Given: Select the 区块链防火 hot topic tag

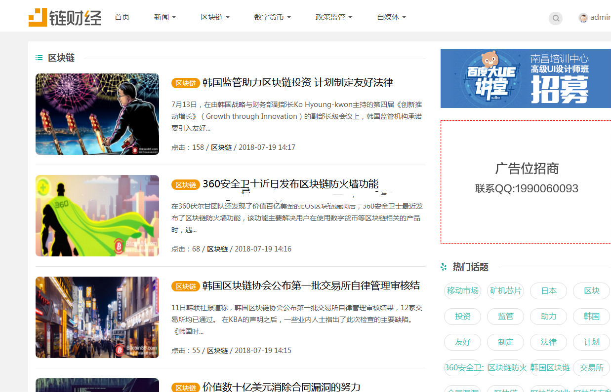Looking at the screenshot, I should [506, 368].
